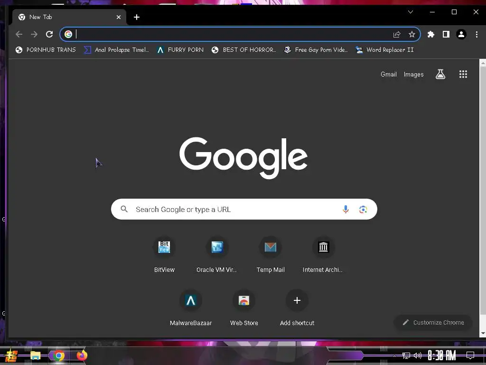Screen dimensions: 486x365
Task: Open the BEST OF HORROR bookmark
Action: coord(243,49)
